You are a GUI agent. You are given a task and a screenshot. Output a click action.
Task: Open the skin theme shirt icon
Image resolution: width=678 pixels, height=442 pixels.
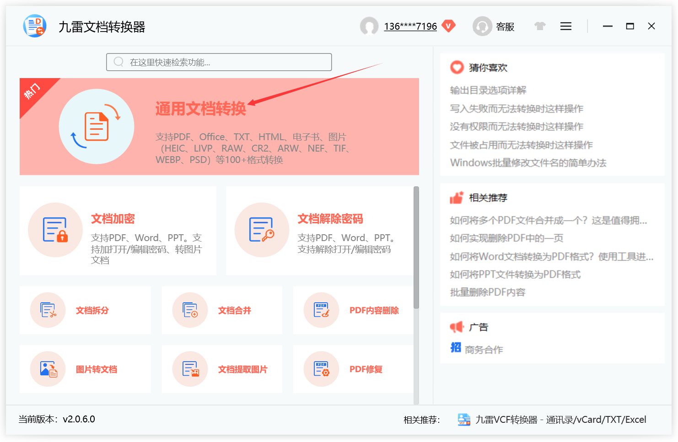pyautogui.click(x=540, y=26)
